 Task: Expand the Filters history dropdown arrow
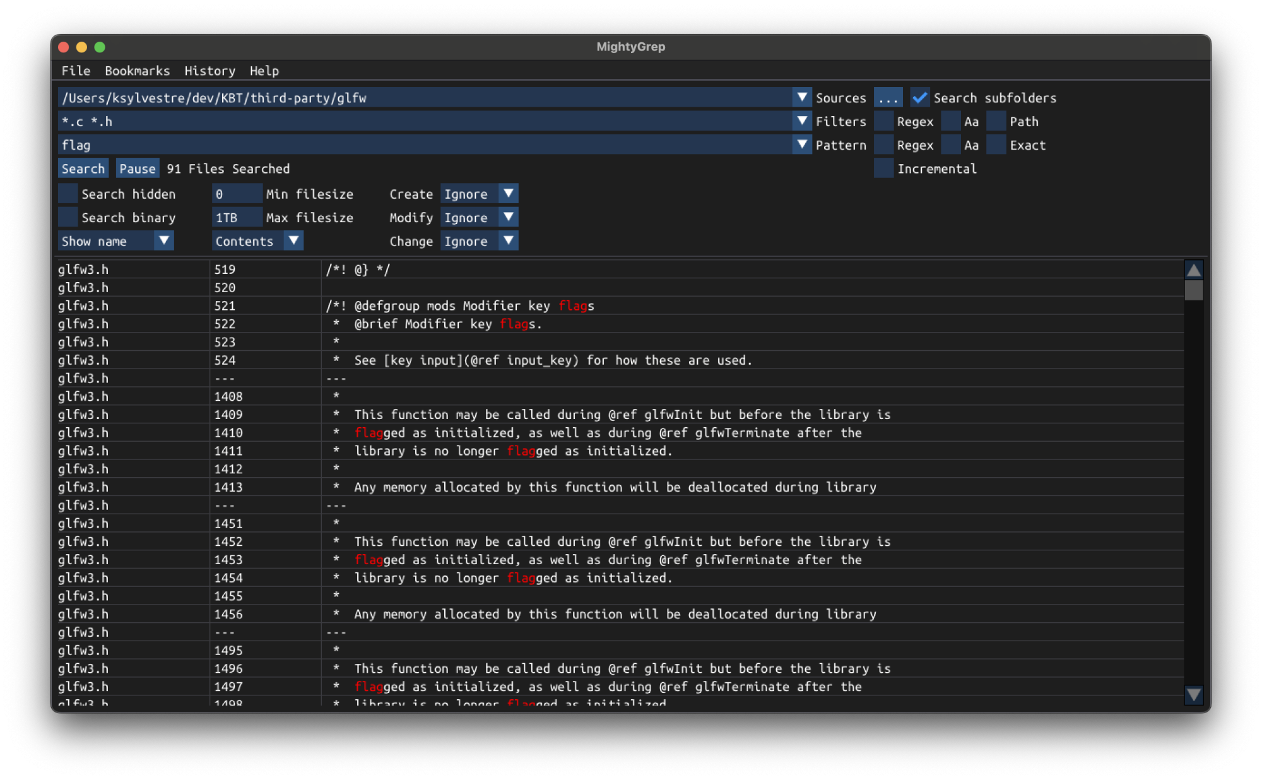coord(801,121)
